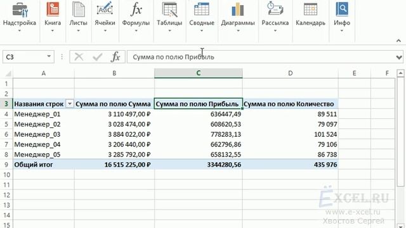Collapse the ribbon with the chevron
The height and width of the screenshot is (228, 406).
(399, 41)
